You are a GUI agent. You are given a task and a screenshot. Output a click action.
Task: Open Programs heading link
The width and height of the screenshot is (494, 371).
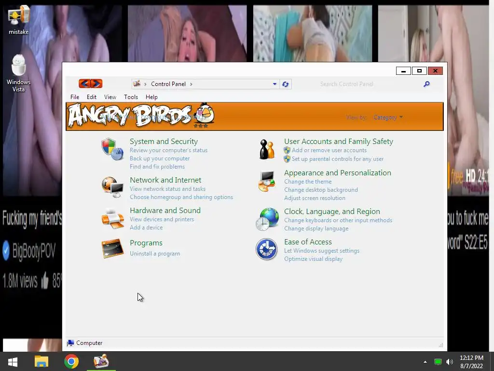tap(146, 243)
